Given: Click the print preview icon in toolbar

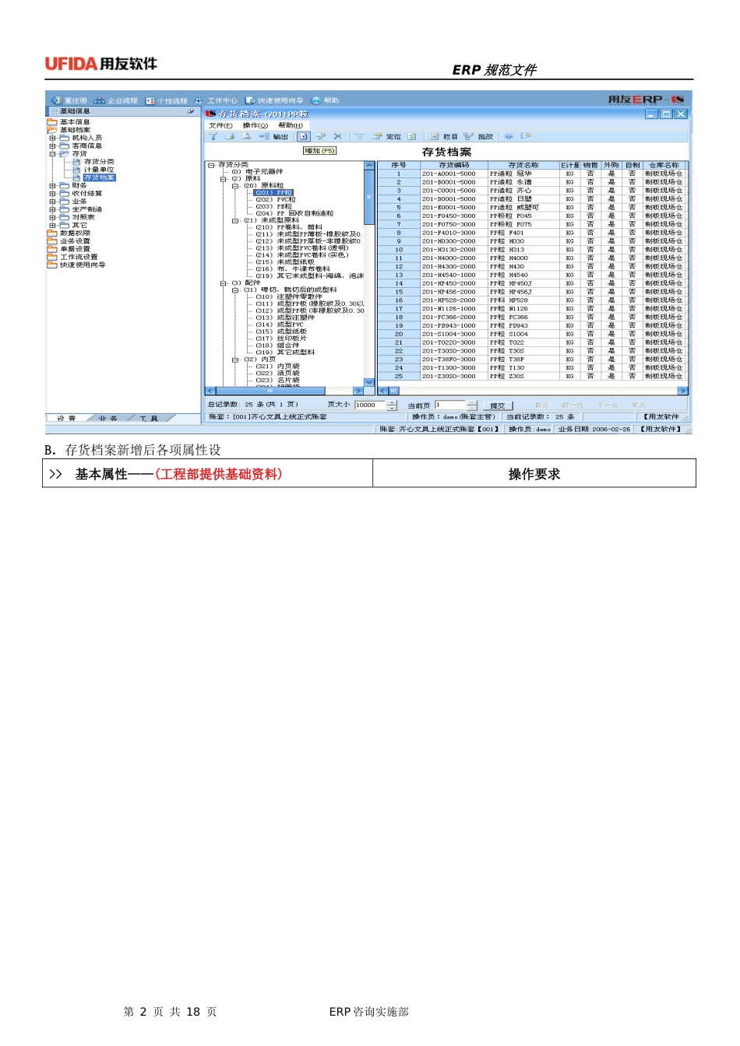Looking at the screenshot, I should [x=246, y=136].
